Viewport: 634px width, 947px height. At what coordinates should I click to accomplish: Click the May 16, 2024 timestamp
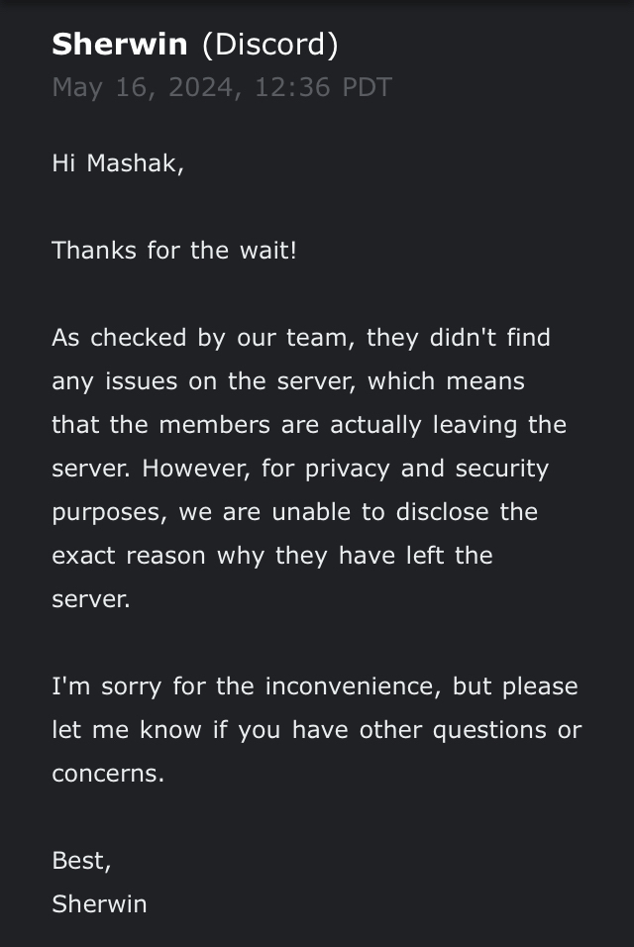click(x=222, y=87)
